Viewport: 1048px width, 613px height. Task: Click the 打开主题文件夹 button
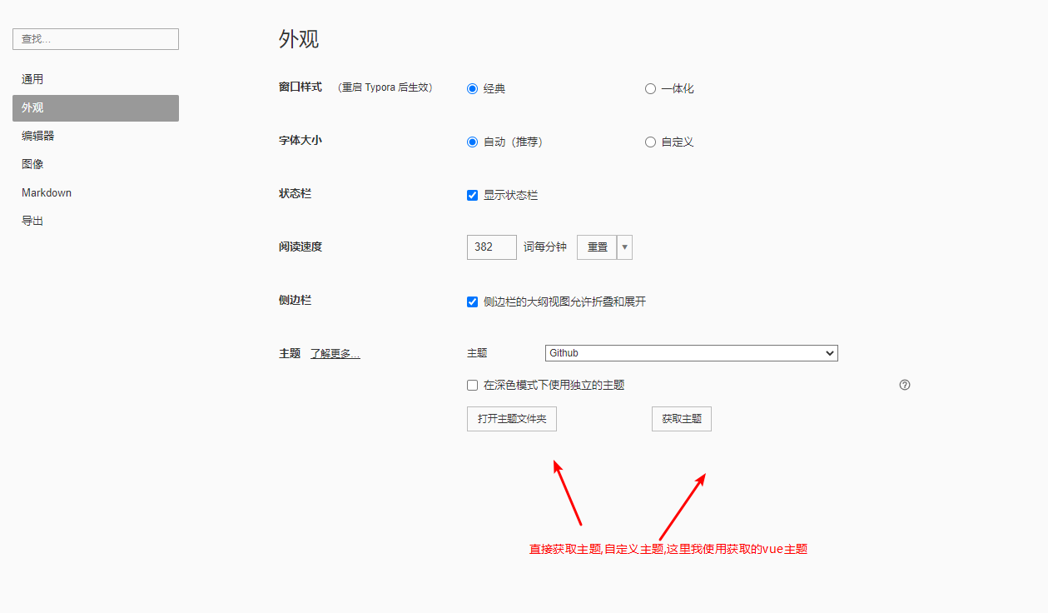coord(511,419)
